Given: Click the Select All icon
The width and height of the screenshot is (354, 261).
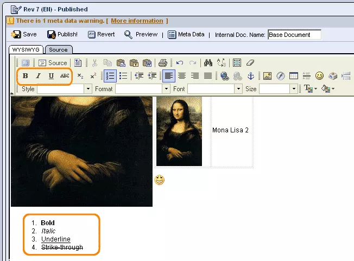Looking at the screenshot, I should (237, 63).
